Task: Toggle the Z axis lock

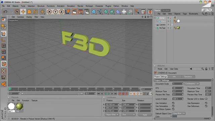Action: [x=61, y=12]
